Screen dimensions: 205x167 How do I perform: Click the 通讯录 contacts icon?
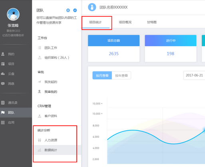coord(3,103)
